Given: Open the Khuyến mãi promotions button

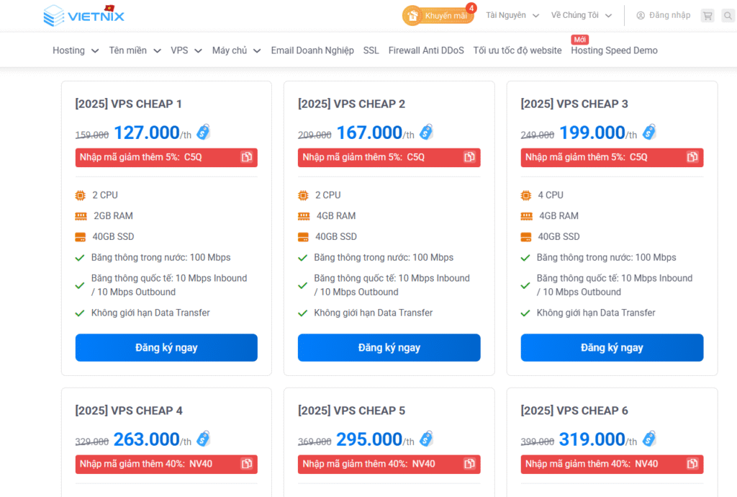Looking at the screenshot, I should click(x=438, y=15).
